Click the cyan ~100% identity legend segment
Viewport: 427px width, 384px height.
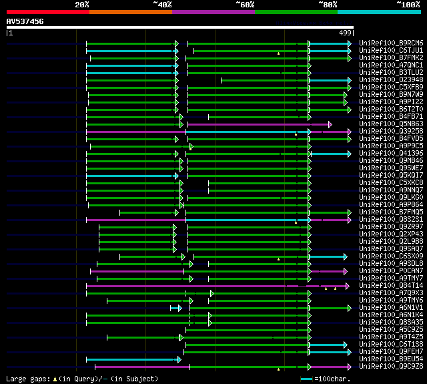tap(379, 12)
